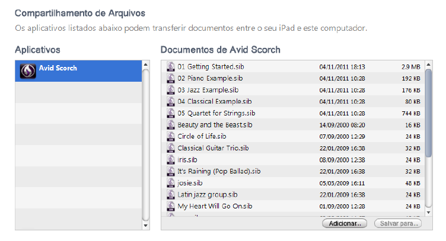Select josie.sib in the documents list
The height and width of the screenshot is (241, 446).
coord(190,183)
